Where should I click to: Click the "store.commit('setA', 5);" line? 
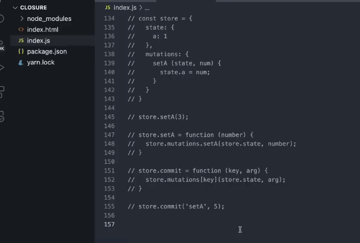point(176,206)
